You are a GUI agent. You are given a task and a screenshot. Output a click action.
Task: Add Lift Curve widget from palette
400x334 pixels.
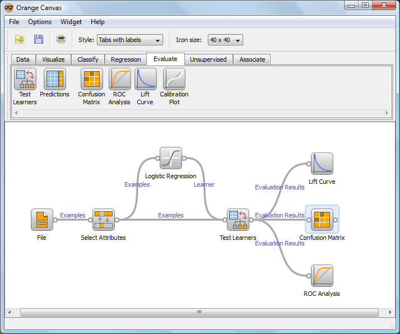pyautogui.click(x=146, y=79)
